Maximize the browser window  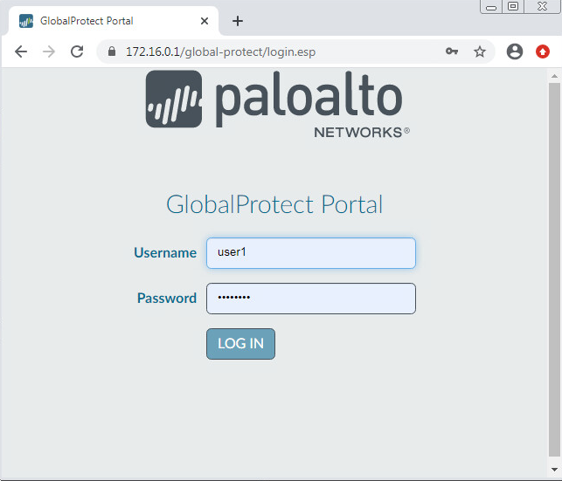[x=513, y=6]
